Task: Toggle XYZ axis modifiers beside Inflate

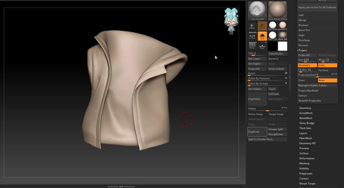Action: coord(284,108)
